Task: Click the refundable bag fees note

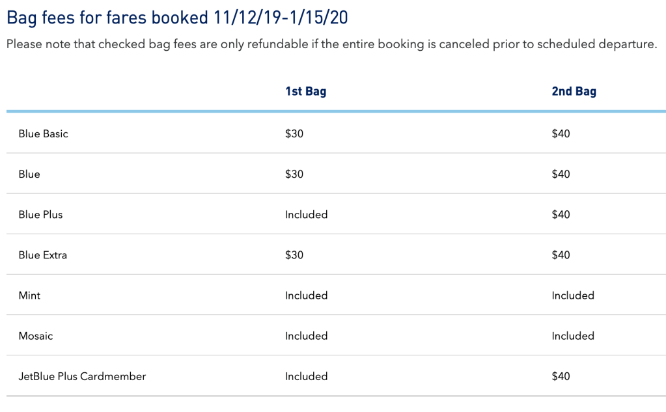Action: click(x=331, y=45)
